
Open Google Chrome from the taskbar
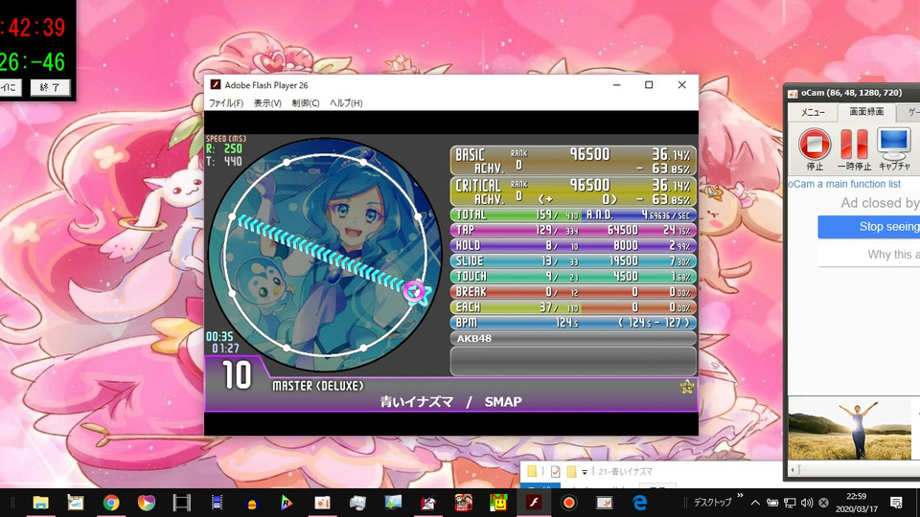111,503
